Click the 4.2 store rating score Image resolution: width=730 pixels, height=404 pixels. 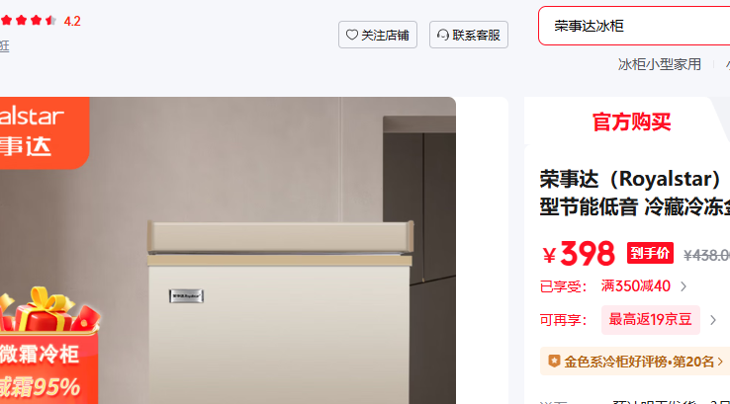click(x=72, y=21)
